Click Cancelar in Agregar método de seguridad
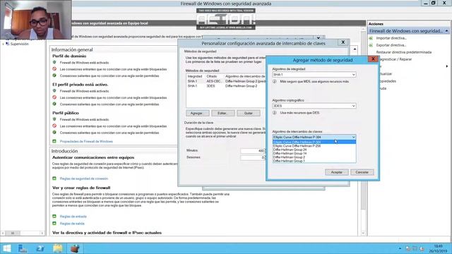 362,172
